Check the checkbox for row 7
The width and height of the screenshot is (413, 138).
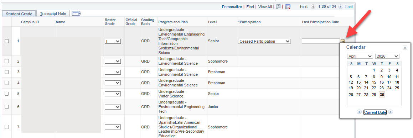point(7,127)
